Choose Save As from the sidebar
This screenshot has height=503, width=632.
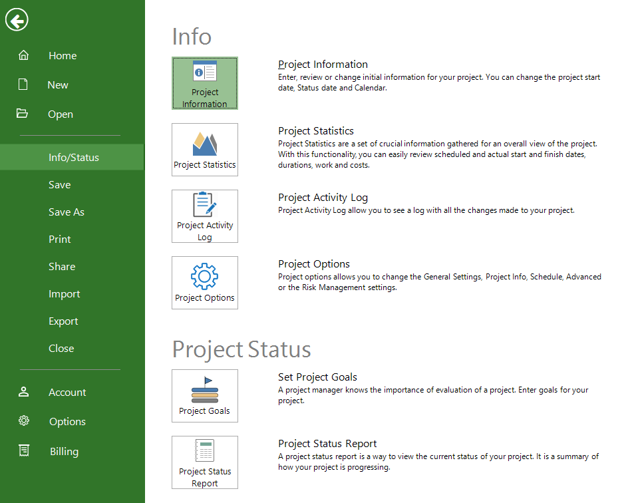coord(67,212)
